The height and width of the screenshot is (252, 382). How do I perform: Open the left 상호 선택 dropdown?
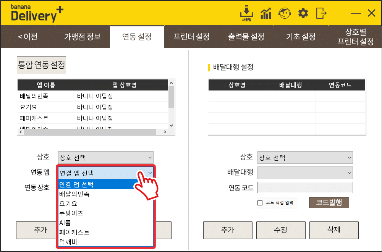coord(106,158)
